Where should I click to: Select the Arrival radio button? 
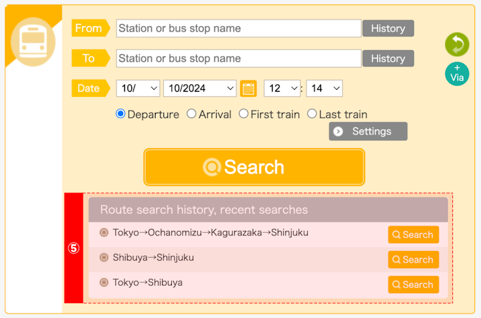tap(191, 114)
